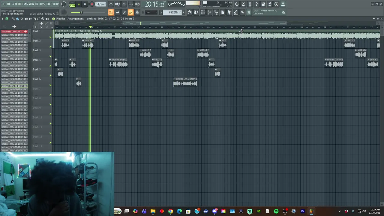Stop playback
384x216 pixels.
point(85,4)
